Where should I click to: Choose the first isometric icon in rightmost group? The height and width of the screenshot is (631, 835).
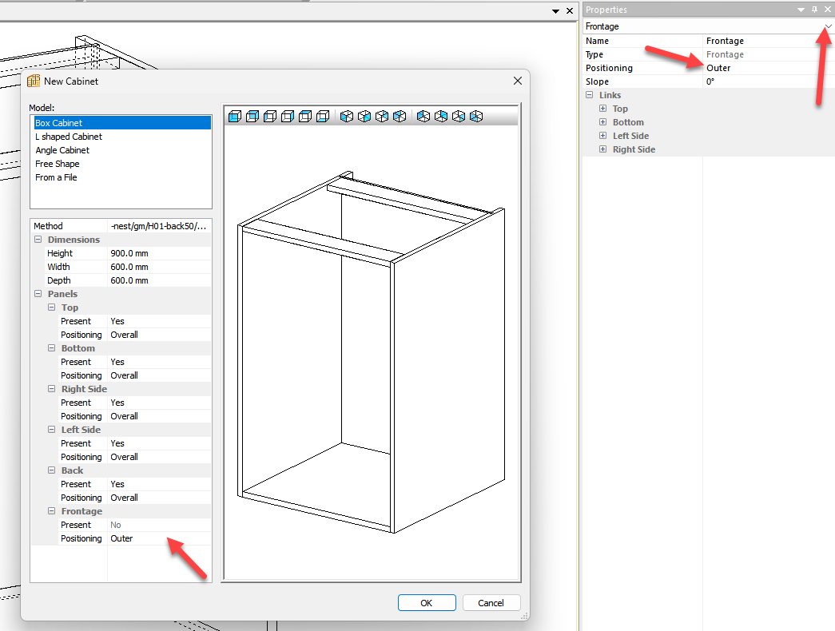(423, 117)
